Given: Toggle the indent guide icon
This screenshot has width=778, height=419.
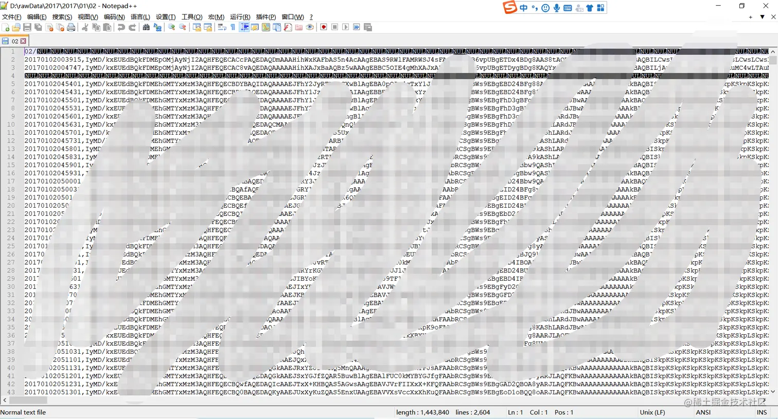Looking at the screenshot, I should 244,27.
